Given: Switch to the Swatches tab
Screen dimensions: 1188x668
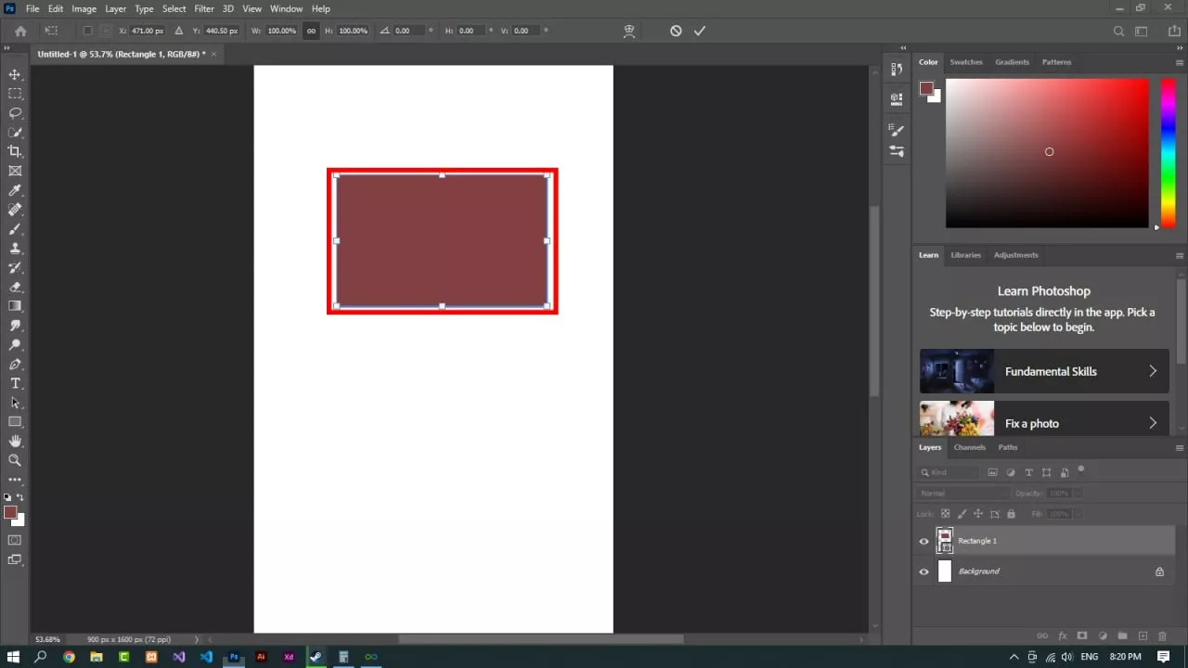Looking at the screenshot, I should pos(966,62).
